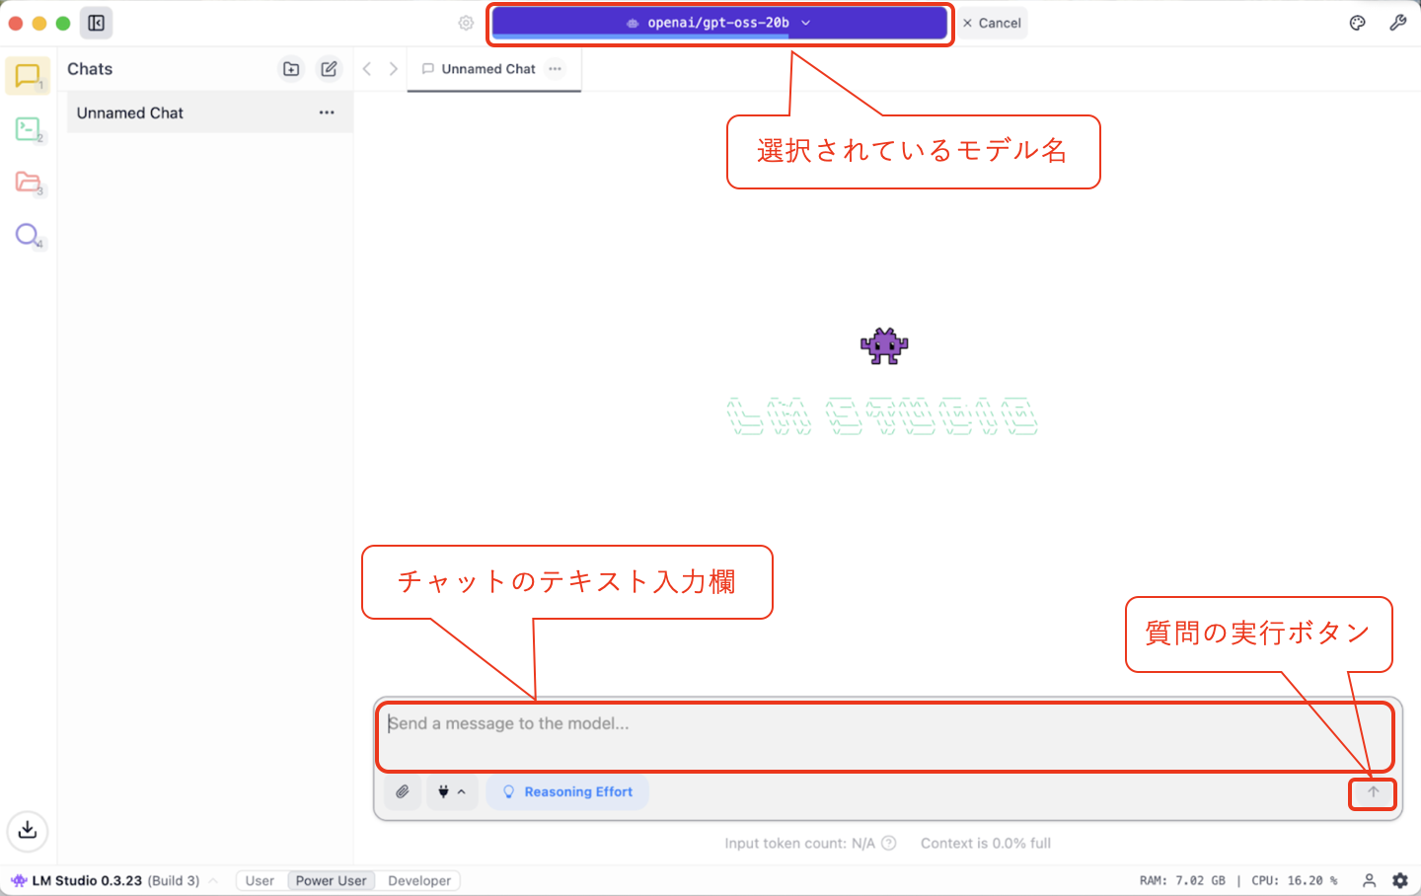
Task: Open the openai/gpt-oss-20b model selector dropdown
Action: coord(719,23)
